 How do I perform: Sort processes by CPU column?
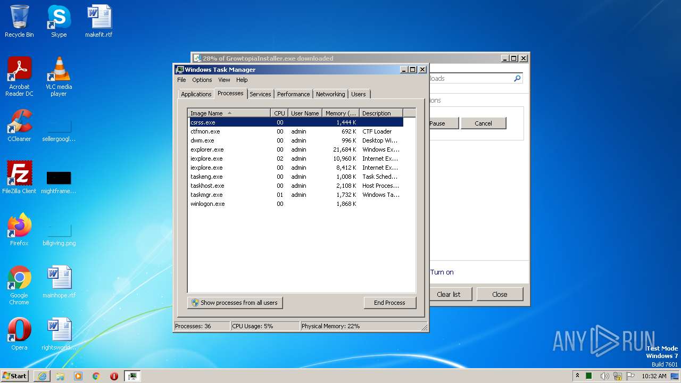pyautogui.click(x=279, y=113)
